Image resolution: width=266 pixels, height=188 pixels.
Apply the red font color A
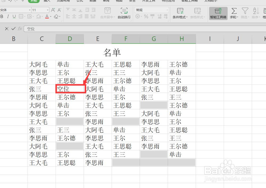coord(47,16)
